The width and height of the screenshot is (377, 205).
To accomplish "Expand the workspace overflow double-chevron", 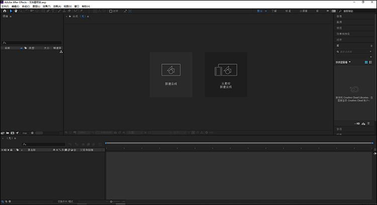I will click(327, 11).
